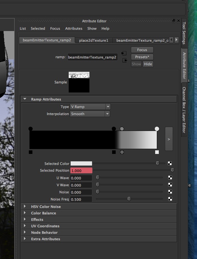197x259 pixels.
Task: Click the Selected Color swatch
Action: coord(81,164)
